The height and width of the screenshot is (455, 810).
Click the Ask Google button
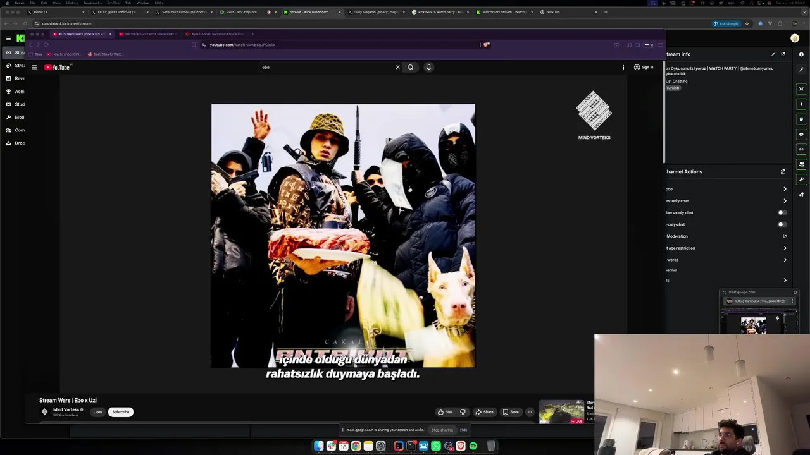[x=726, y=23]
